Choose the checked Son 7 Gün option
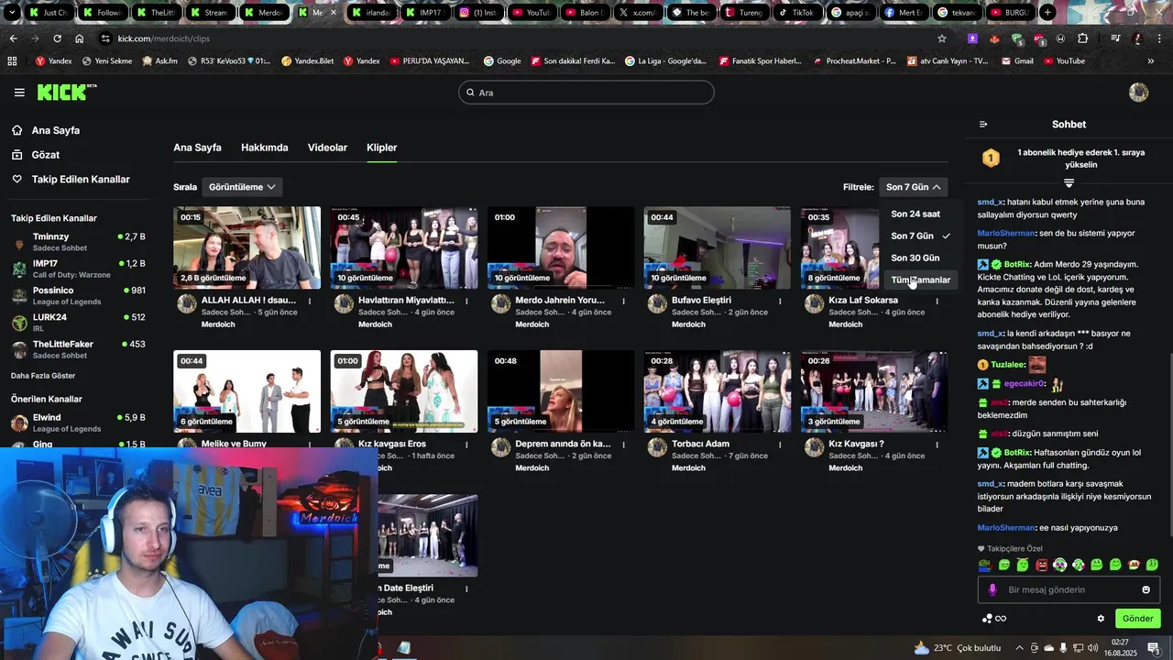Image resolution: width=1173 pixels, height=660 pixels. [920, 236]
